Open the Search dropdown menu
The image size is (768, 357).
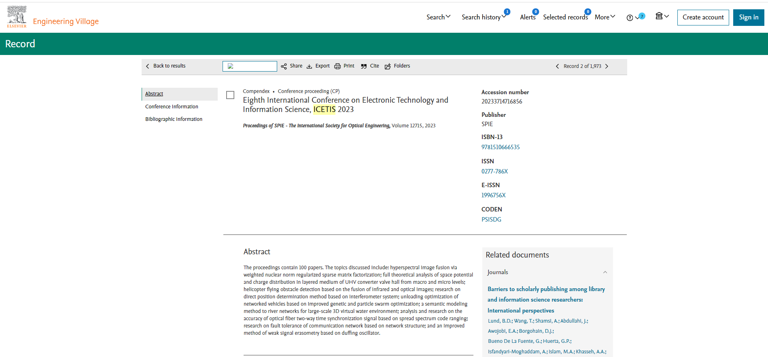438,17
